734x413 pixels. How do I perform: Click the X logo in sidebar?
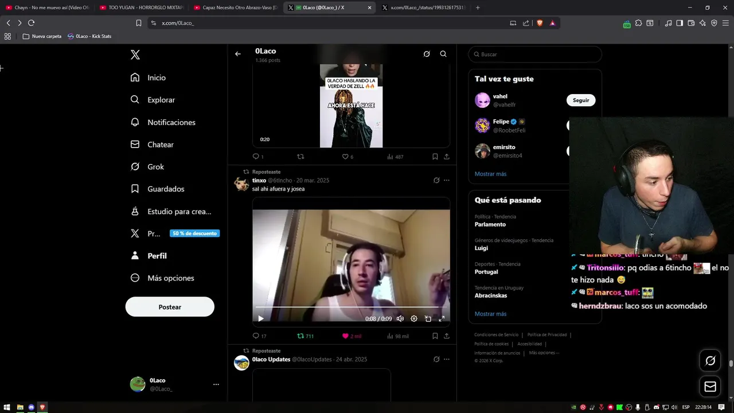(135, 55)
